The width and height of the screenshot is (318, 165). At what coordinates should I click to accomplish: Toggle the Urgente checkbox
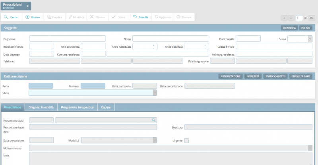(x=187, y=140)
